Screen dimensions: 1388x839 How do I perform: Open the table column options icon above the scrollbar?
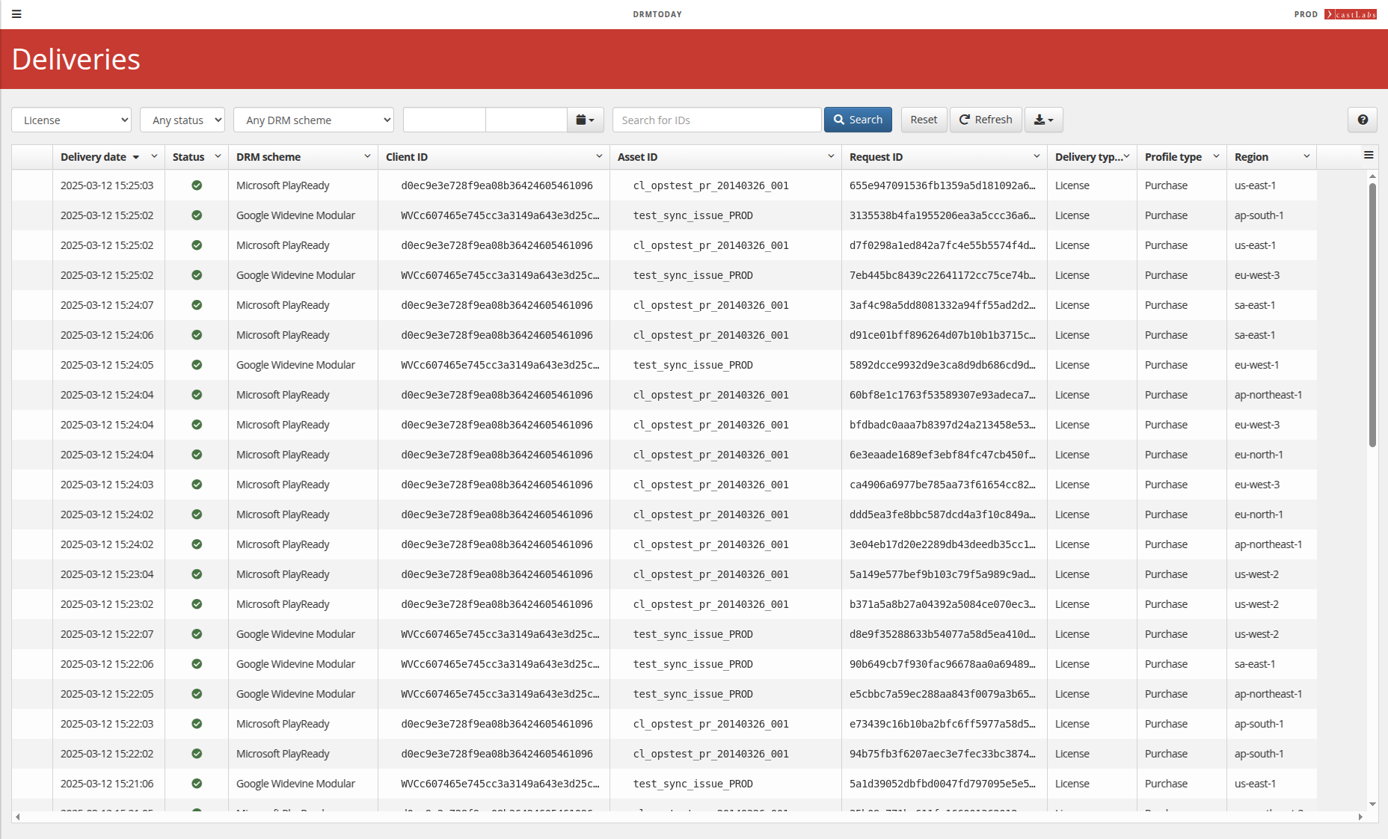pos(1369,156)
